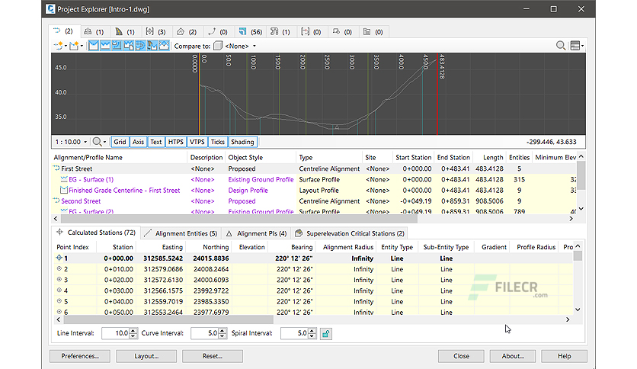The image size is (637, 369).
Task: Open the panel layout options icon
Action: [575, 46]
